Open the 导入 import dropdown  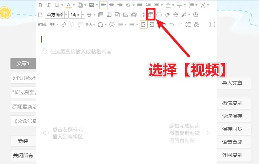pos(90,25)
